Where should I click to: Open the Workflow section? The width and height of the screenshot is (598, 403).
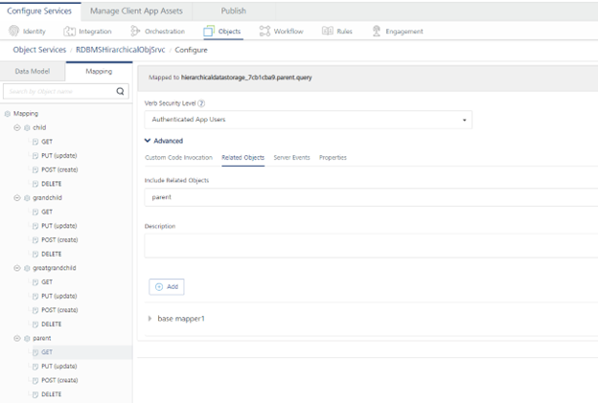click(282, 32)
